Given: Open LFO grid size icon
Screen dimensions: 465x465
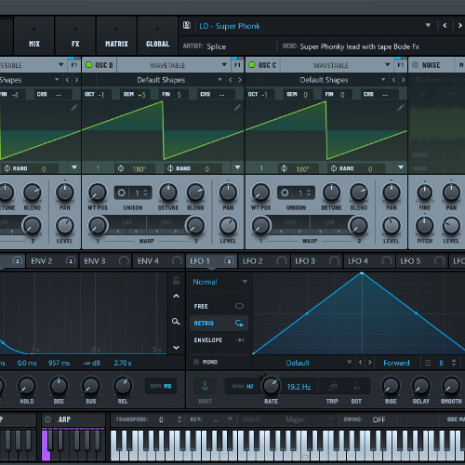Looking at the screenshot, I should (x=428, y=363).
